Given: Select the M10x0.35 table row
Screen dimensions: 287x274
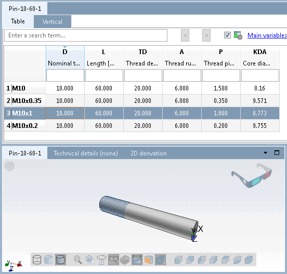Looking at the screenshot, I should coord(141,101).
